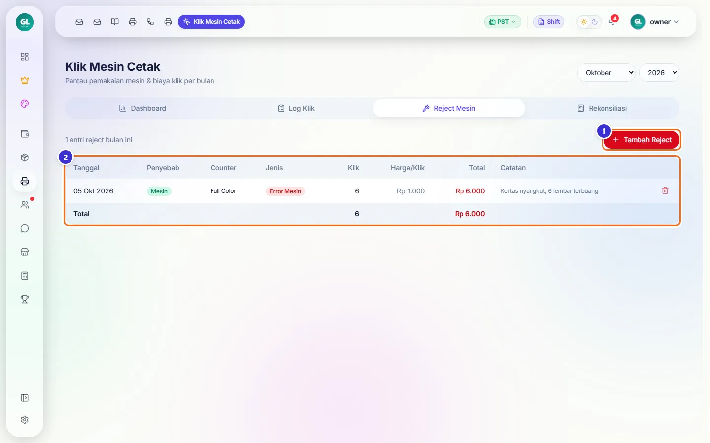710x443 pixels.
Task: Open the calculator icon in the sidebar
Action: point(25,276)
